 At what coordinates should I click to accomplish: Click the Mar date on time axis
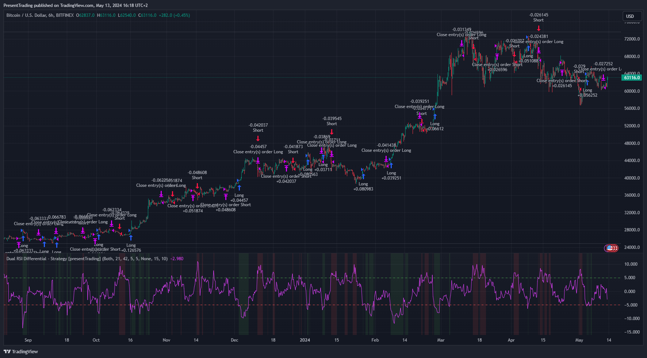coord(441,340)
